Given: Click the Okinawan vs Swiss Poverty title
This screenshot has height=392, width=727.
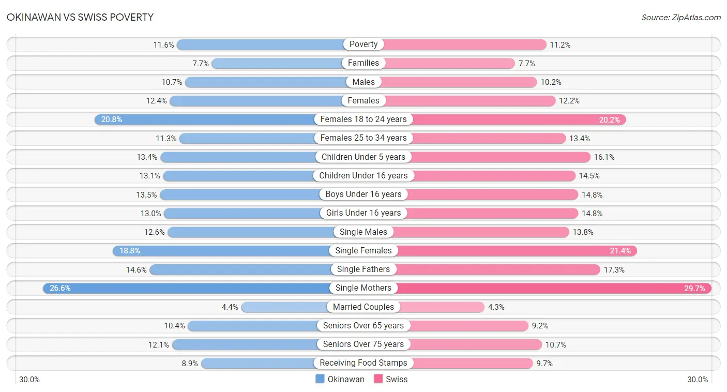Looking at the screenshot, I should click(80, 17).
